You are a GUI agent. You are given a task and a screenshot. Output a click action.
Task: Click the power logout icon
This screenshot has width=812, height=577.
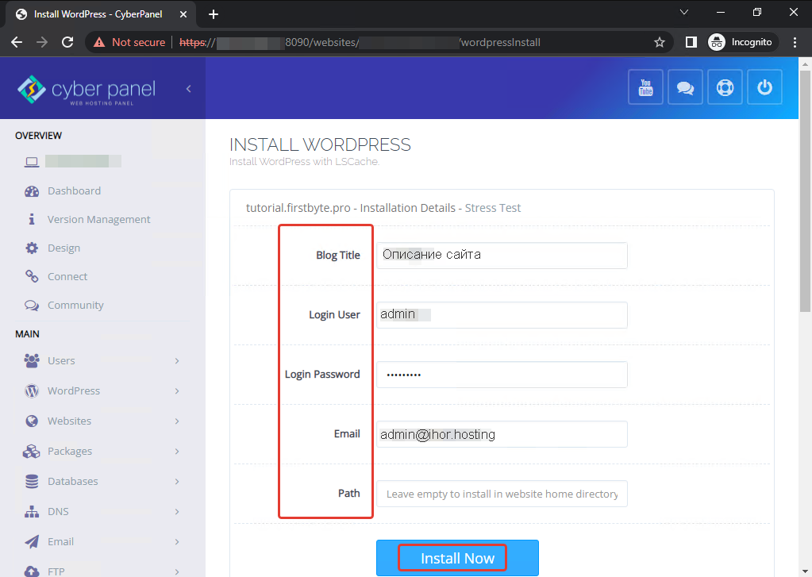pyautogui.click(x=764, y=87)
